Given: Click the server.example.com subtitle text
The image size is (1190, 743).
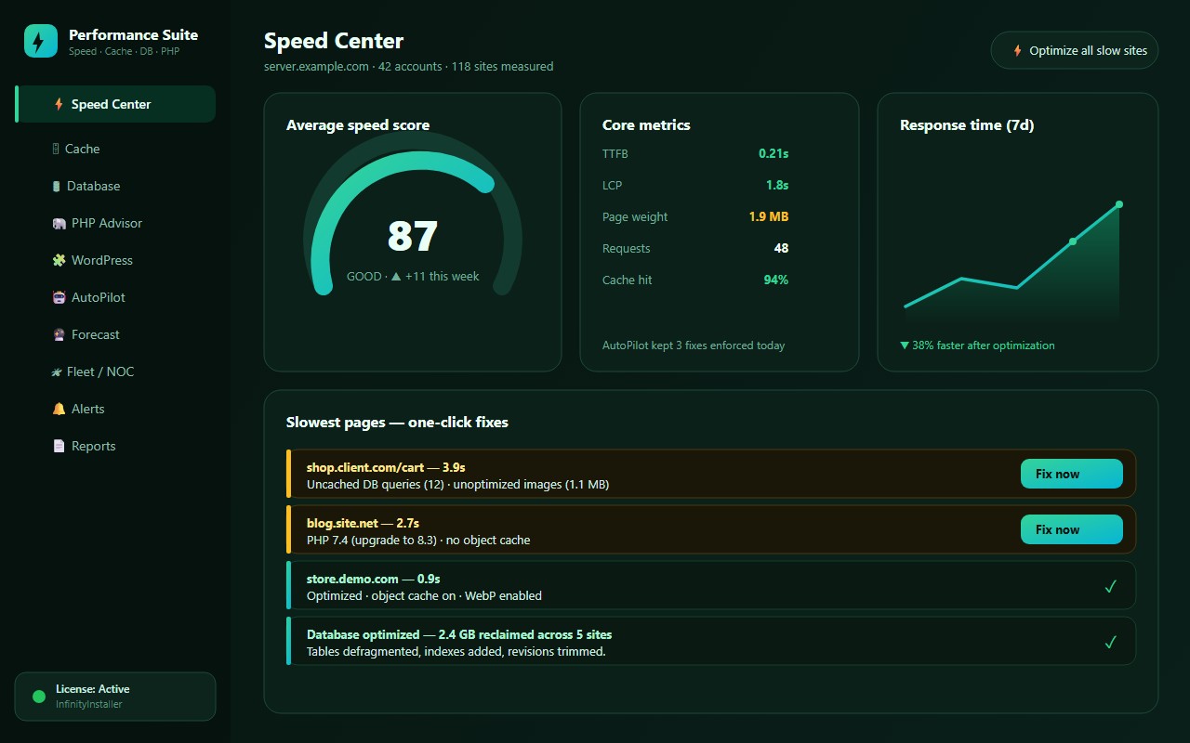Looking at the screenshot, I should (409, 67).
